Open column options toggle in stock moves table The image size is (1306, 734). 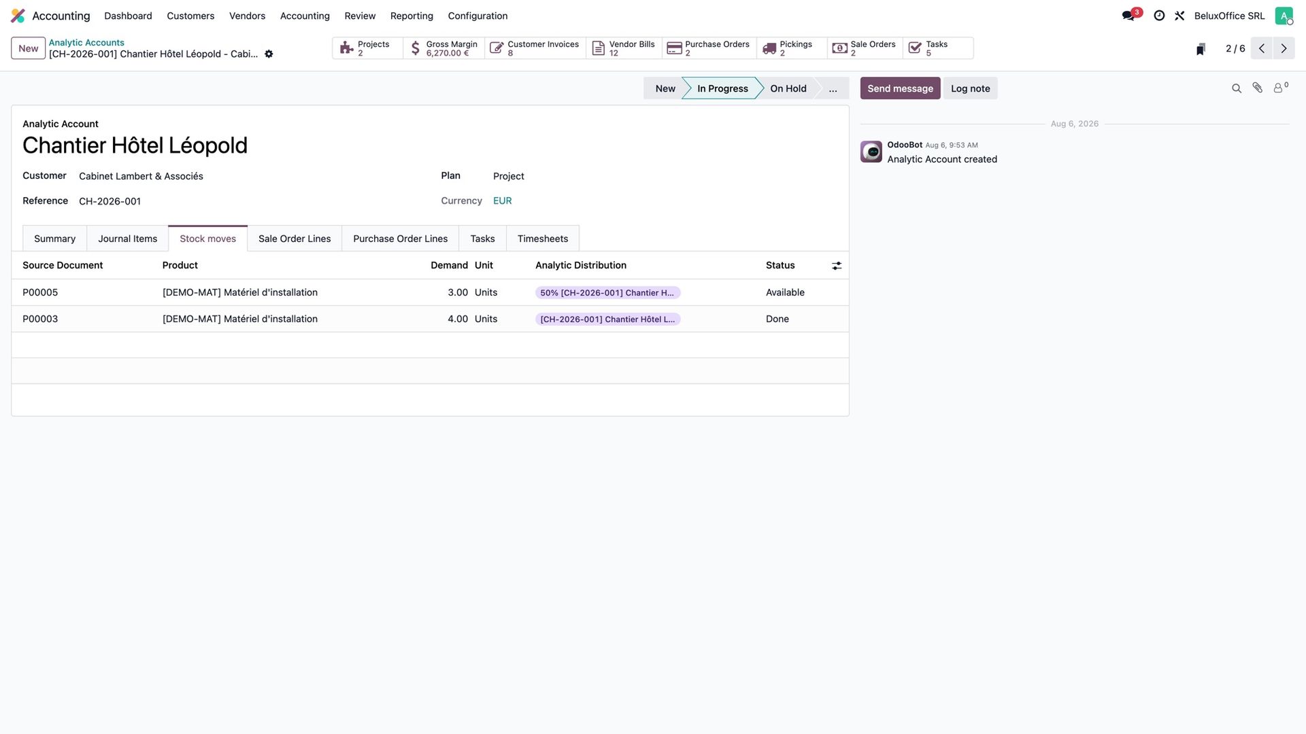[837, 266]
